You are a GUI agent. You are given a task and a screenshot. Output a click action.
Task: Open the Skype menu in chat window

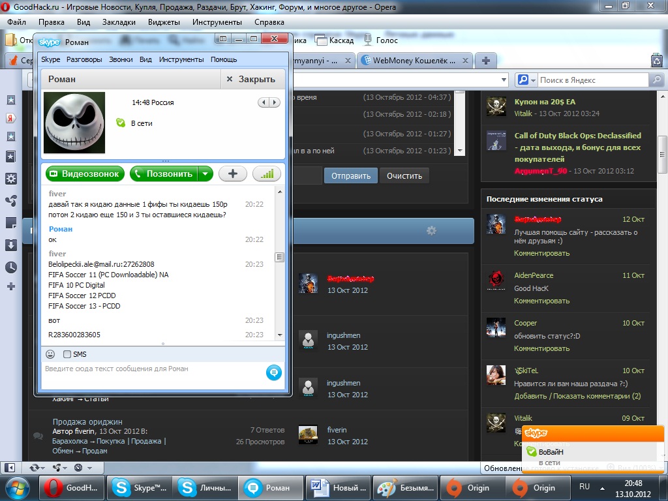click(50, 59)
